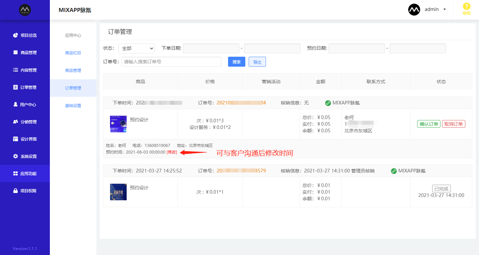This screenshot has height=255, width=479.
Task: Go to 应用中心 in submenu
Action: [x=73, y=35]
